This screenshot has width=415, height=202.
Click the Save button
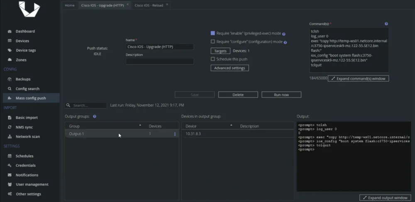[195, 95]
